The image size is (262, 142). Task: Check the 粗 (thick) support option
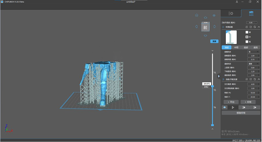[x=247, y=42]
